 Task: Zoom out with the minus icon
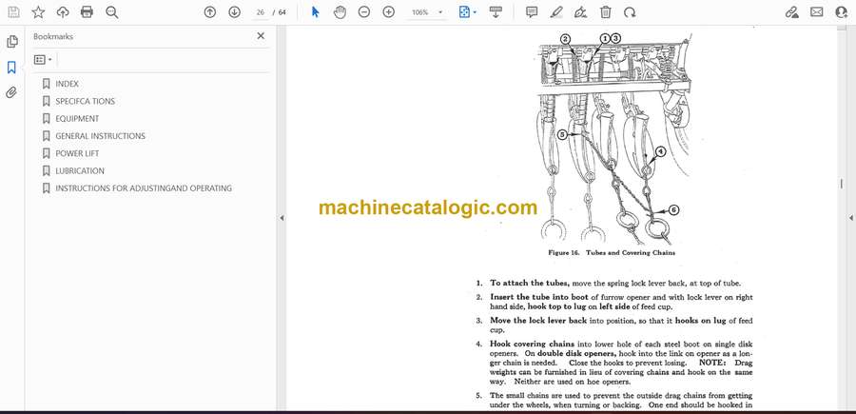pos(364,12)
